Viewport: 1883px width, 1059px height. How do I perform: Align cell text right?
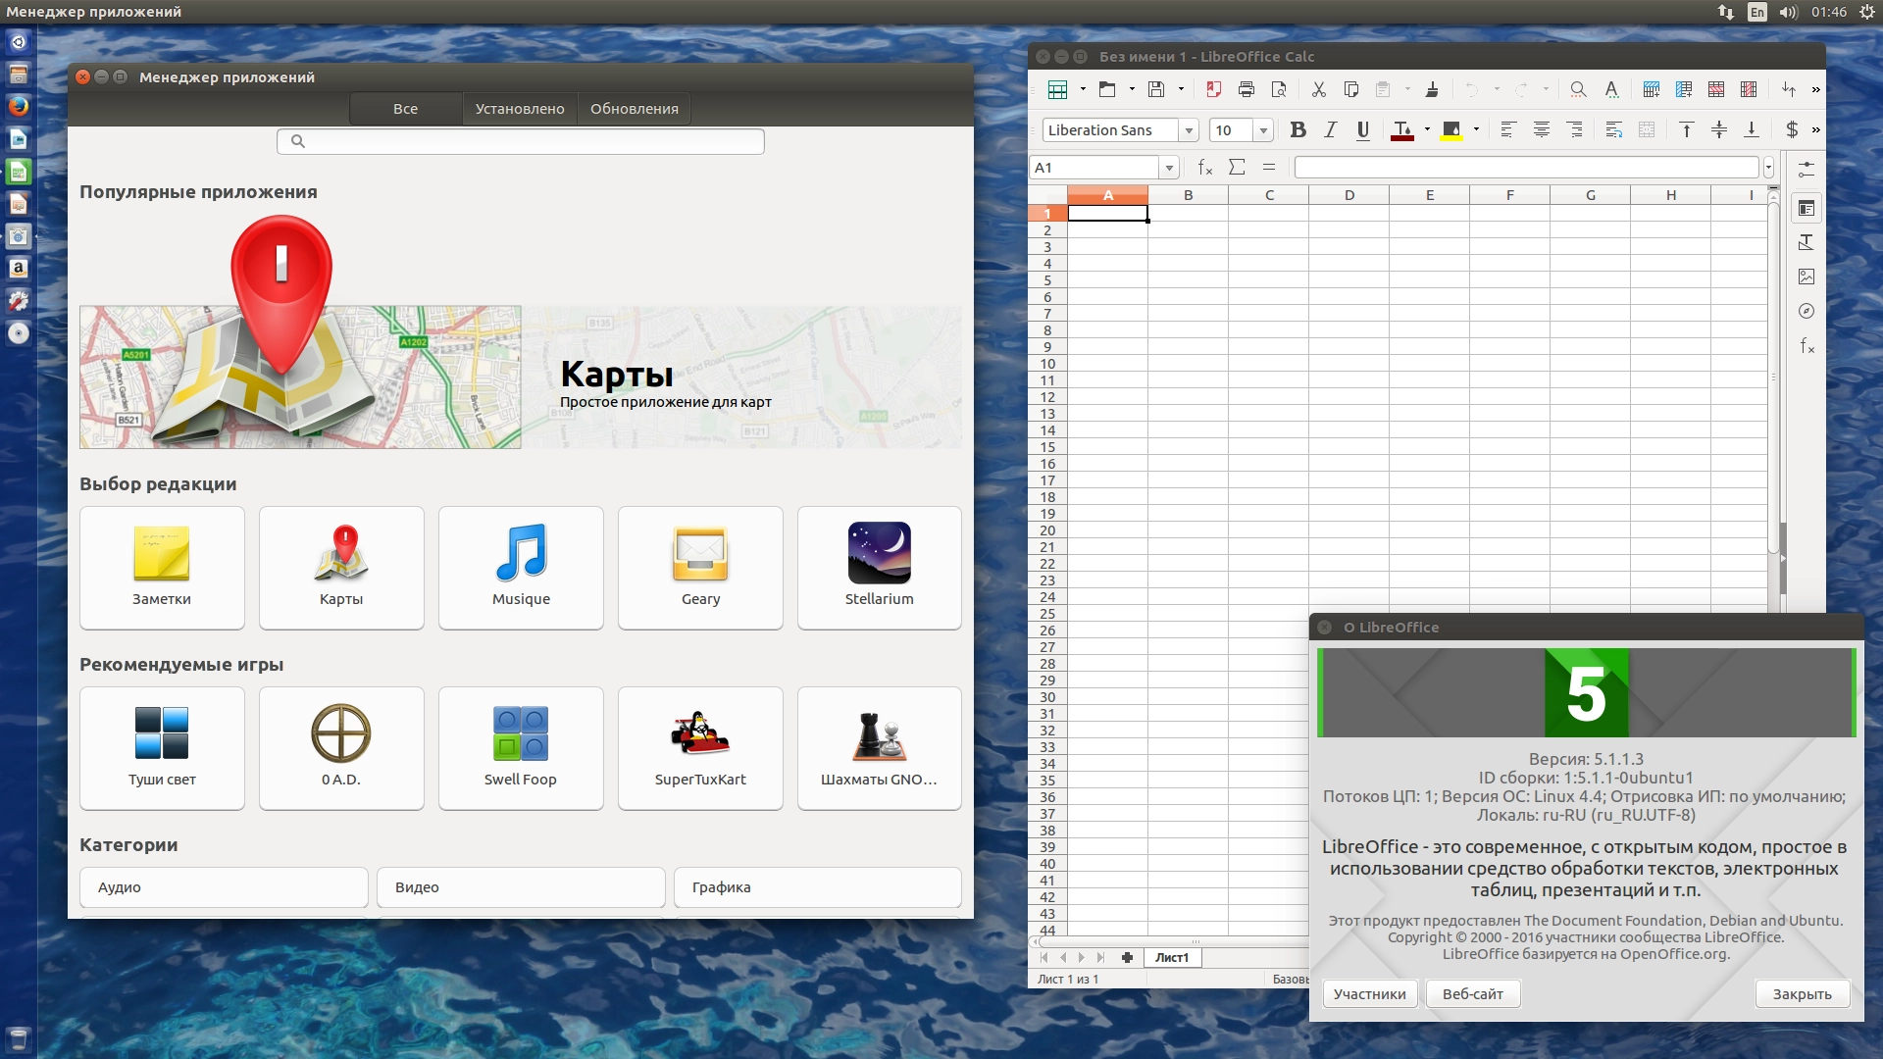click(x=1574, y=129)
